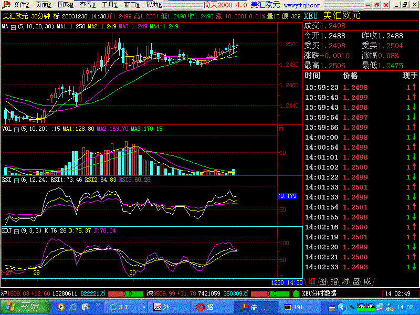
Task: Collapse the VOL indicator panel toggle
Action: [x=16, y=130]
